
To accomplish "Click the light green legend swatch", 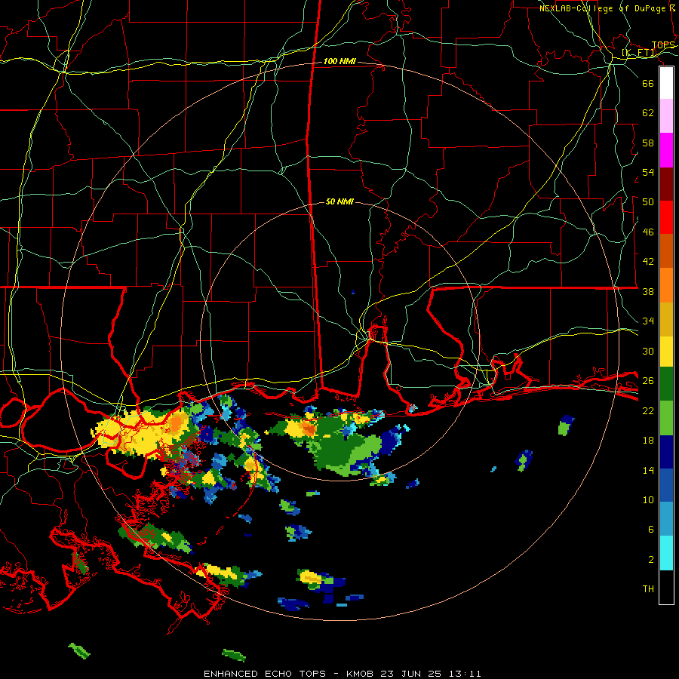I will (x=666, y=418).
